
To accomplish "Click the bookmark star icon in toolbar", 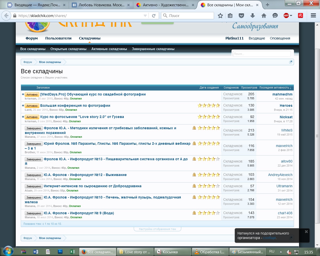I will click(220, 16).
